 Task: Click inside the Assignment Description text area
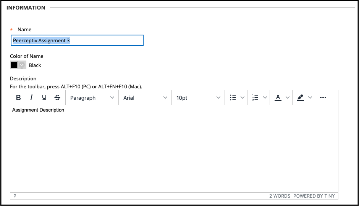[174, 149]
